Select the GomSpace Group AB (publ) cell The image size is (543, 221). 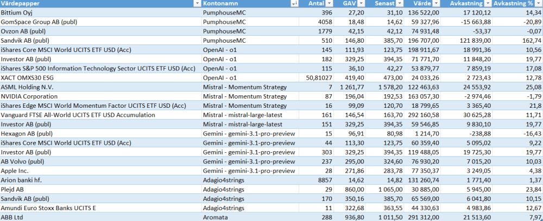tap(101, 22)
